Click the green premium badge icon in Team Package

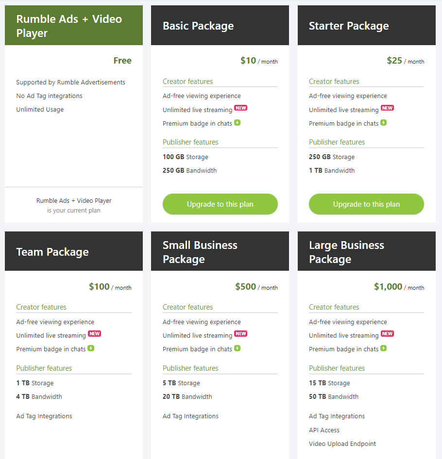(91, 348)
